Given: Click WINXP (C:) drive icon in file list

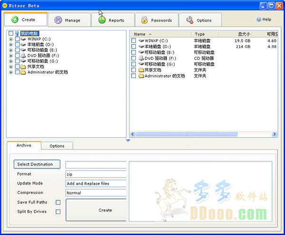Looking at the screenshot, I should pos(141,40).
